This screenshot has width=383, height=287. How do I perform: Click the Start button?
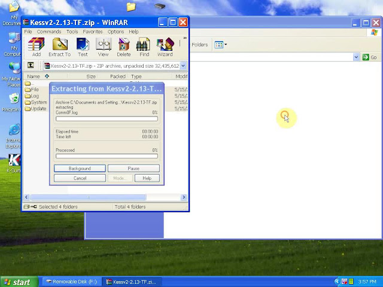(x=19, y=282)
